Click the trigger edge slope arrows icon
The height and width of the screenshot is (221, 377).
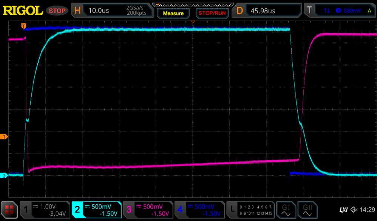(327, 11)
